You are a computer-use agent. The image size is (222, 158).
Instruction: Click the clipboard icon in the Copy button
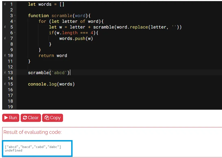point(47,118)
